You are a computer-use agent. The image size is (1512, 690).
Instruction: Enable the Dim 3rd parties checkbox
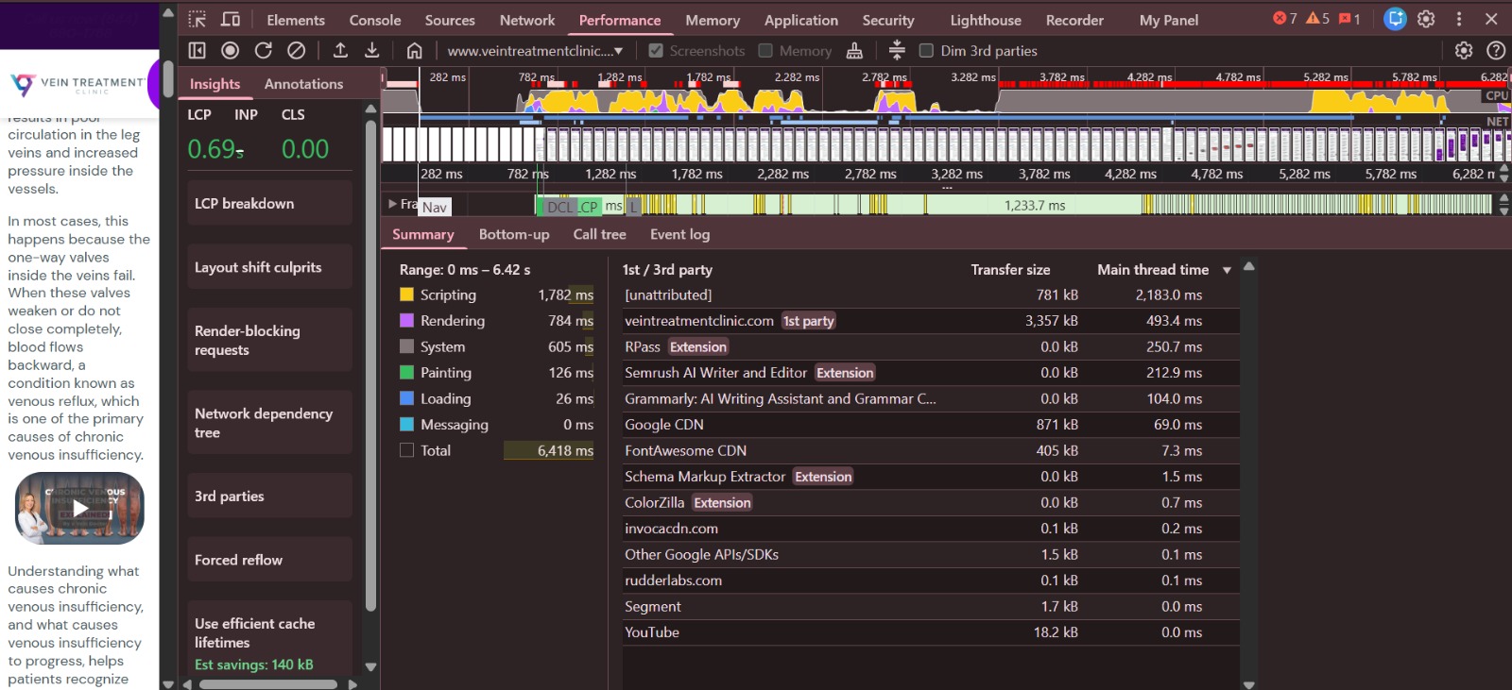(926, 51)
